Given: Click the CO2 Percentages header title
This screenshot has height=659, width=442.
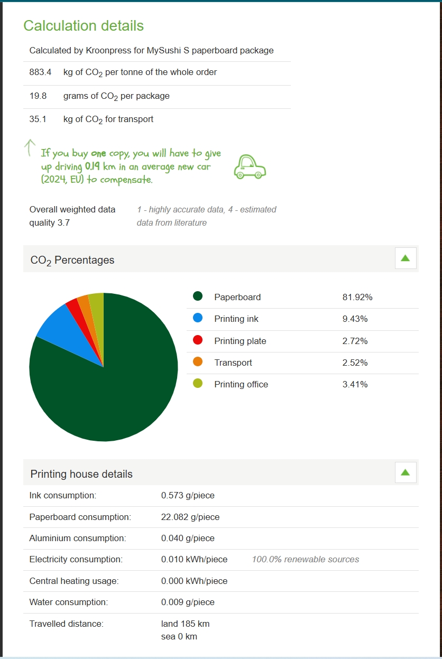Looking at the screenshot, I should click(72, 260).
